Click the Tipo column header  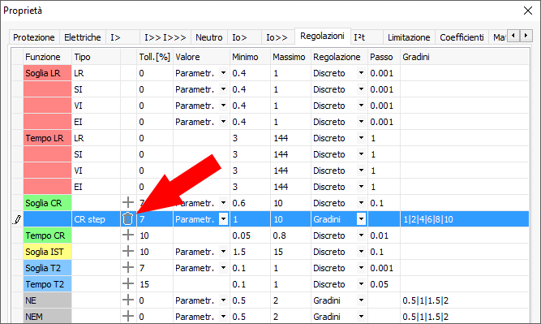(x=96, y=57)
